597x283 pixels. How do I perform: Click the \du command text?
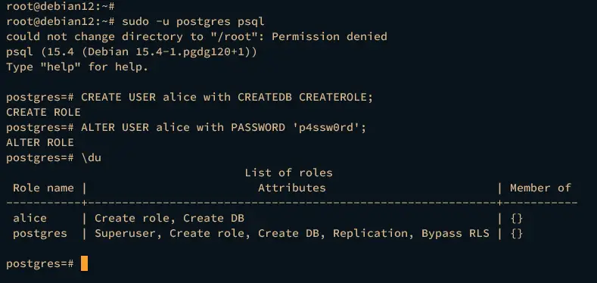click(x=92, y=157)
